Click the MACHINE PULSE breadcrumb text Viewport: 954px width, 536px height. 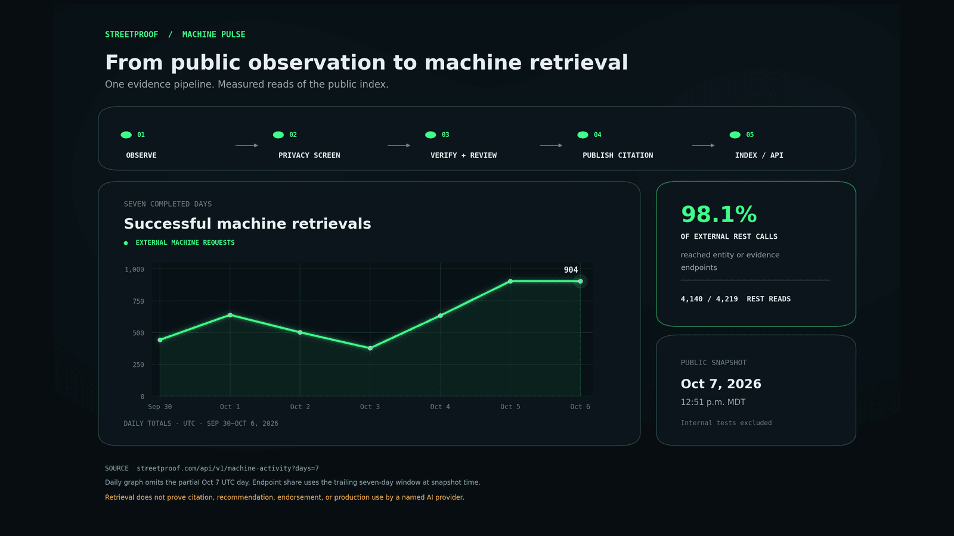click(x=214, y=35)
